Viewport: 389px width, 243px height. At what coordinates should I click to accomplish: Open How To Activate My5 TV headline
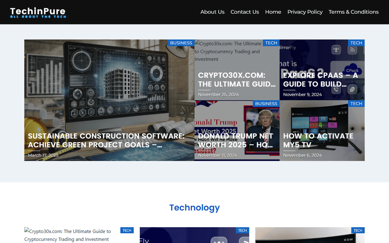(318, 140)
